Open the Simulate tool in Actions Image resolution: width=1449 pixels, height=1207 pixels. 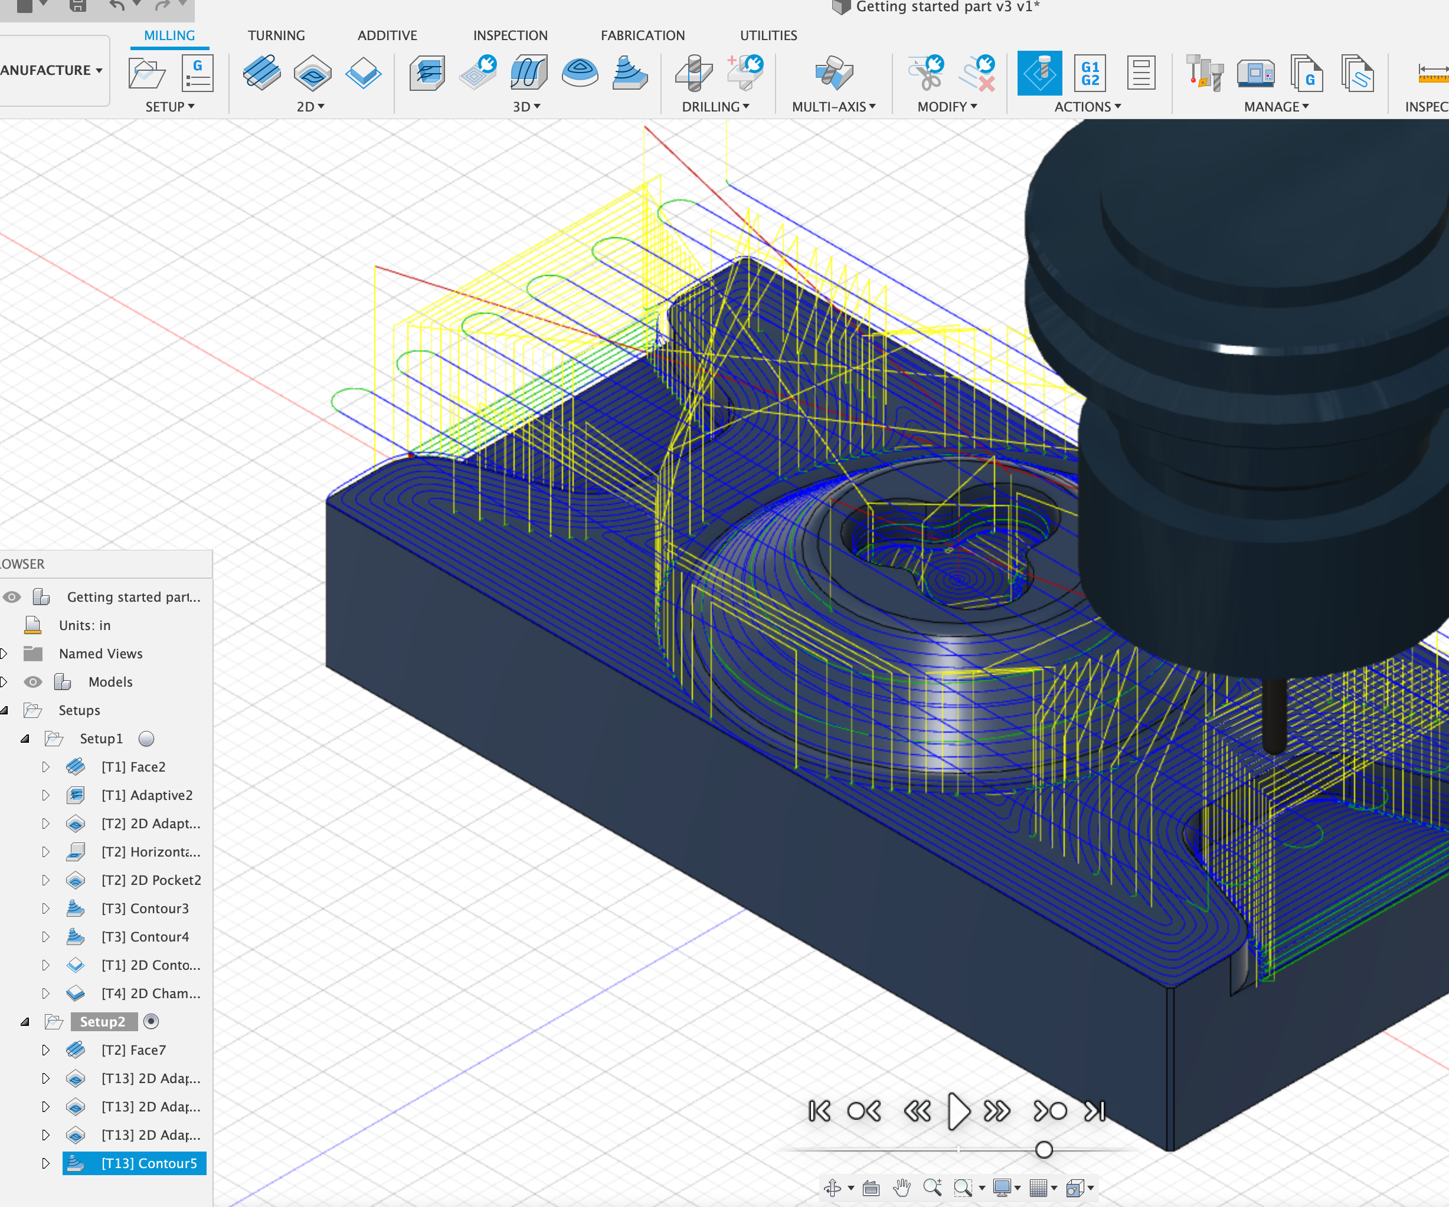click(x=1041, y=73)
